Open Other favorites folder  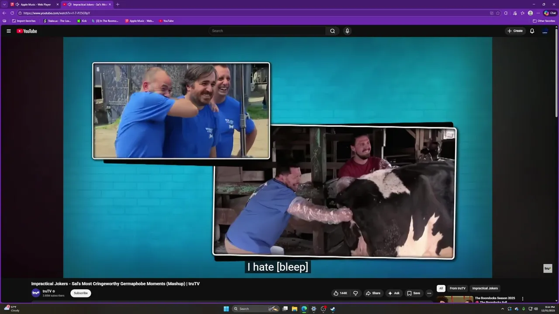click(544, 21)
